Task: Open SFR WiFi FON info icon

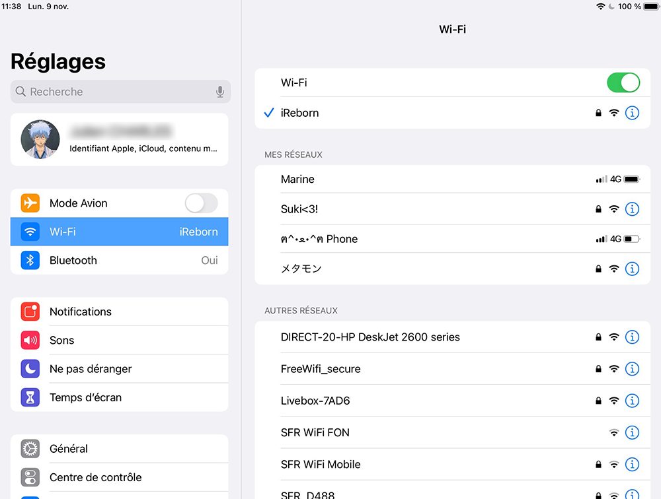Action: pyautogui.click(x=632, y=432)
